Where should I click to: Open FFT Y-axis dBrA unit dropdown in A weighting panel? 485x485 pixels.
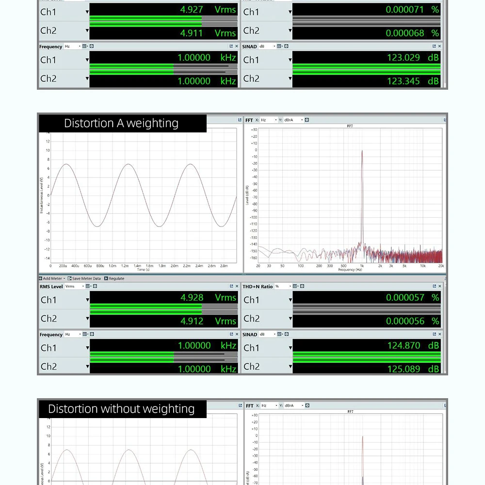coord(293,120)
